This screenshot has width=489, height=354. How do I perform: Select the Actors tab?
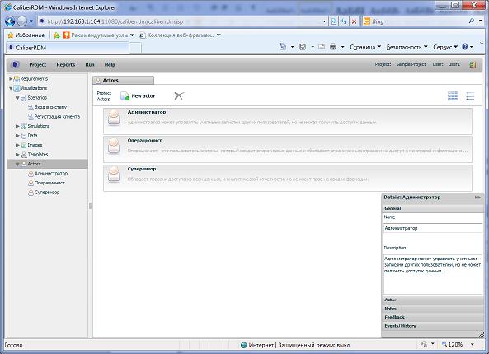123,81
